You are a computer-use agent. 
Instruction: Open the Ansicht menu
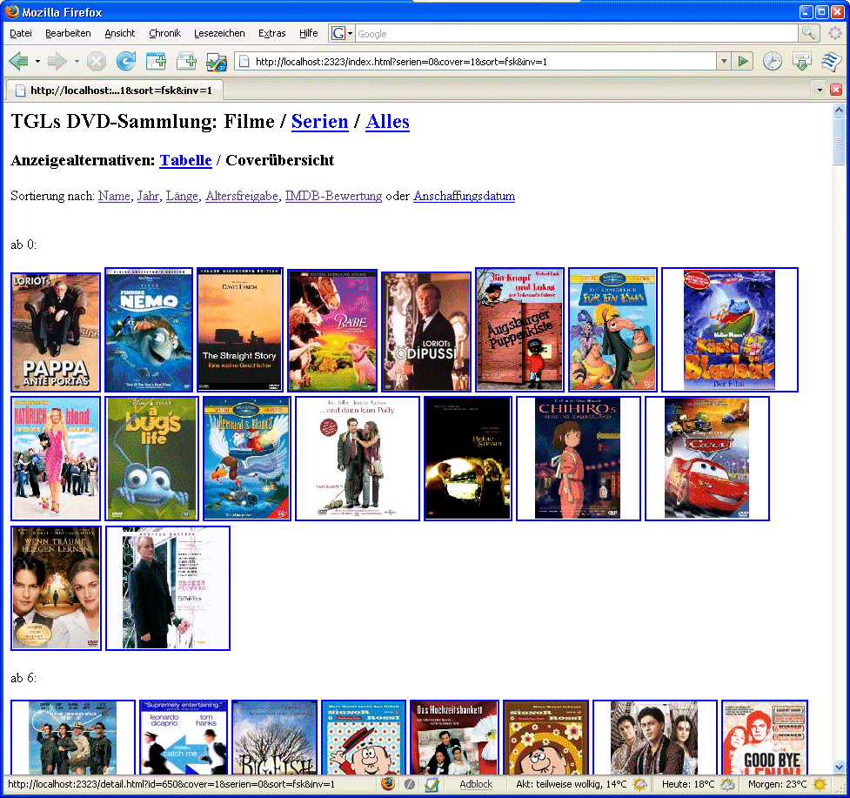click(120, 33)
